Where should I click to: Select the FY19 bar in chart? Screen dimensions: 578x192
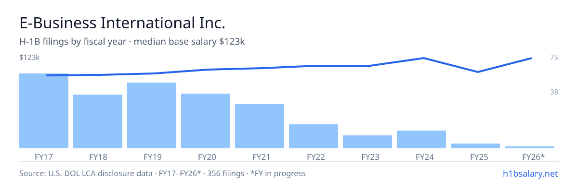152,115
